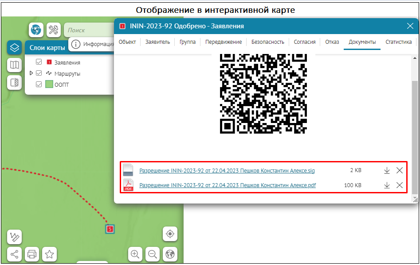Image resolution: width=420 pixels, height=265 pixels.
Task: Click the Поиск search field
Action: click(89, 30)
